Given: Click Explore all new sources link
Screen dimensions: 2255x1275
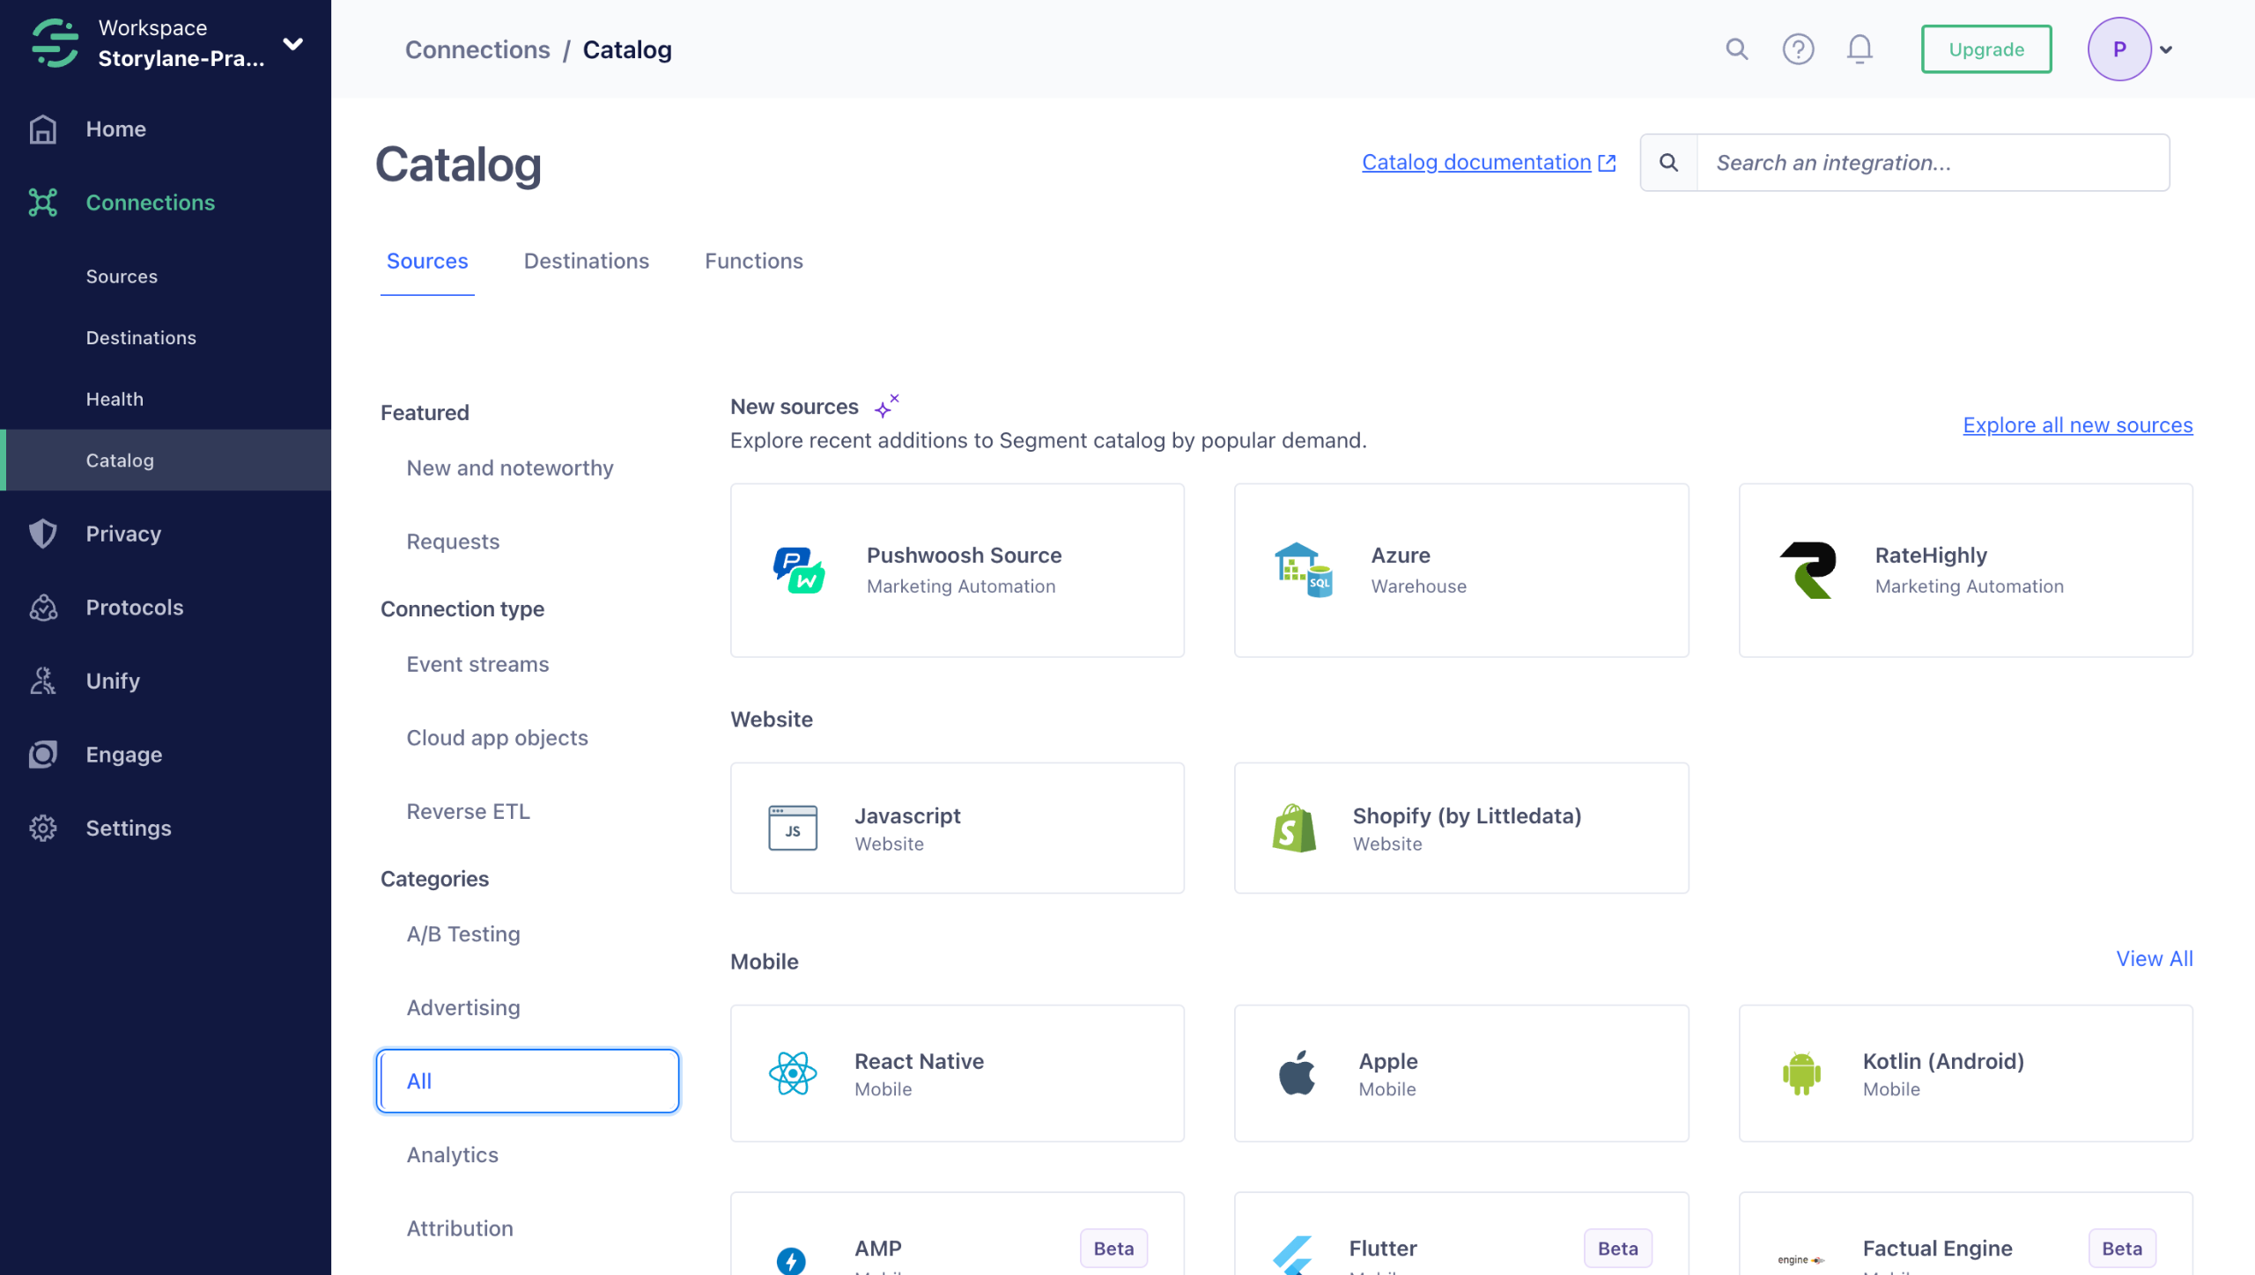Looking at the screenshot, I should pos(2077,425).
